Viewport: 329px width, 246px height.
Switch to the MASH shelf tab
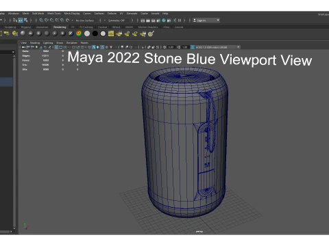pyautogui.click(x=130, y=27)
